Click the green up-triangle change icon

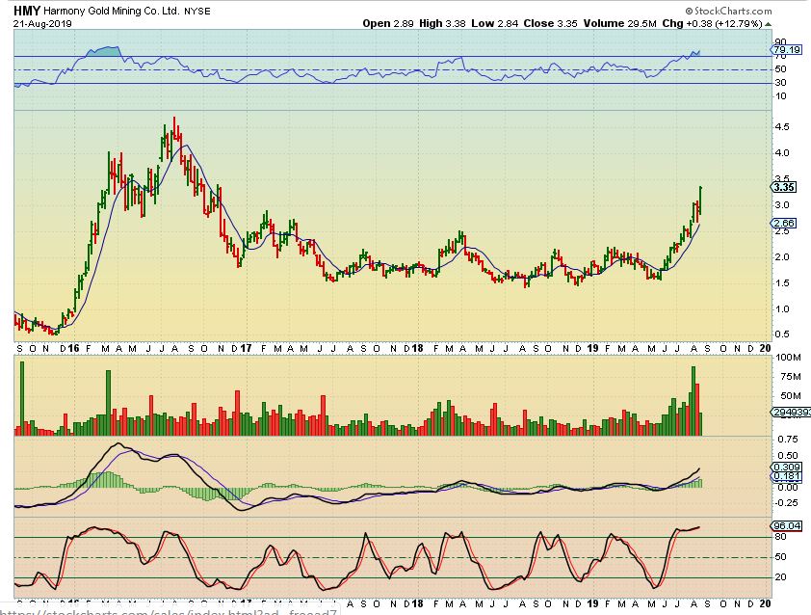coord(768,24)
